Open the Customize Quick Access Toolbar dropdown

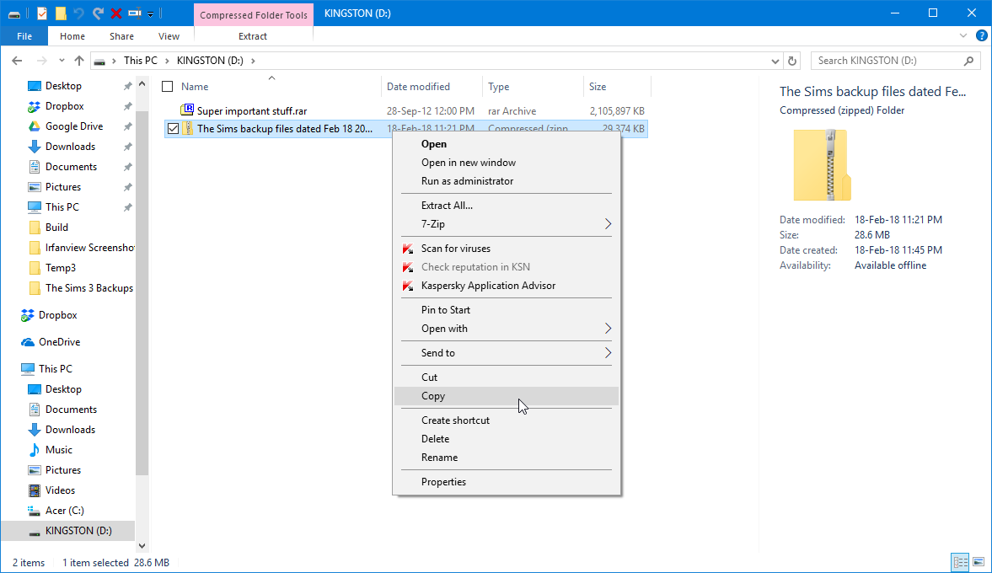pyautogui.click(x=151, y=14)
